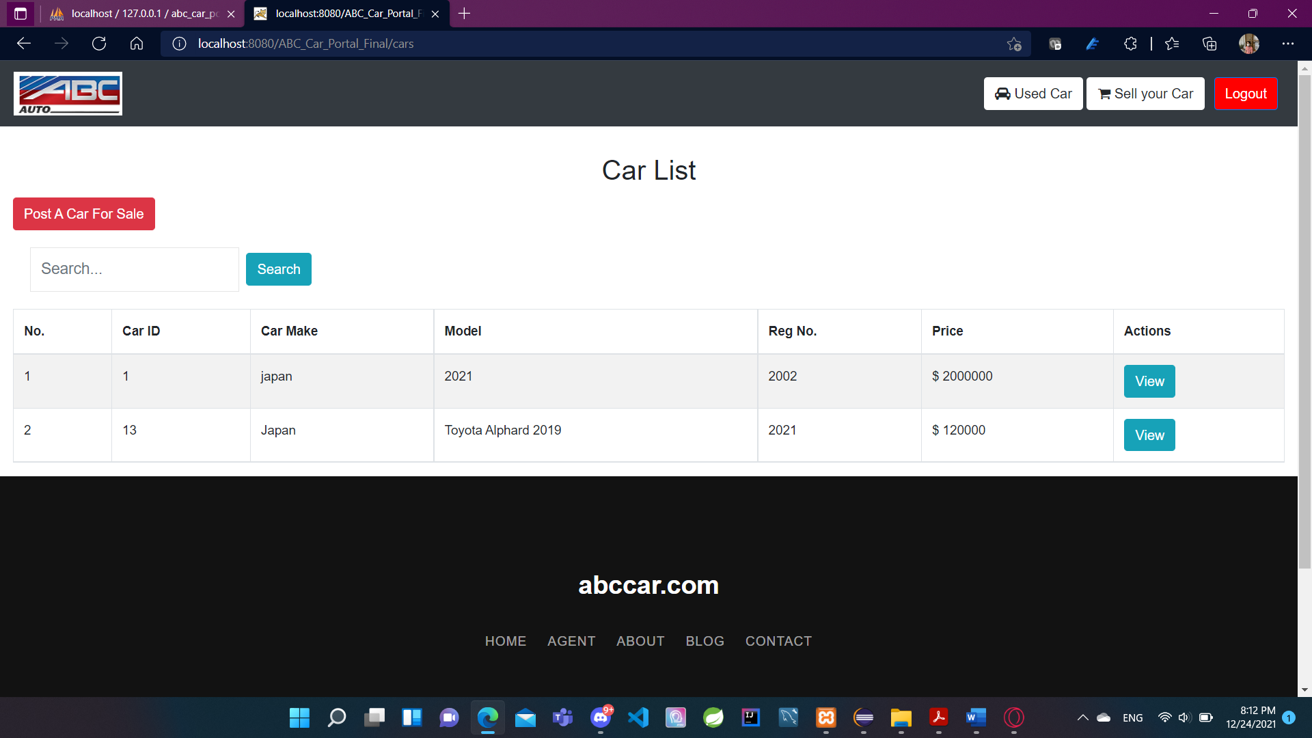Refresh the current browser page
1312x738 pixels.
[99, 44]
